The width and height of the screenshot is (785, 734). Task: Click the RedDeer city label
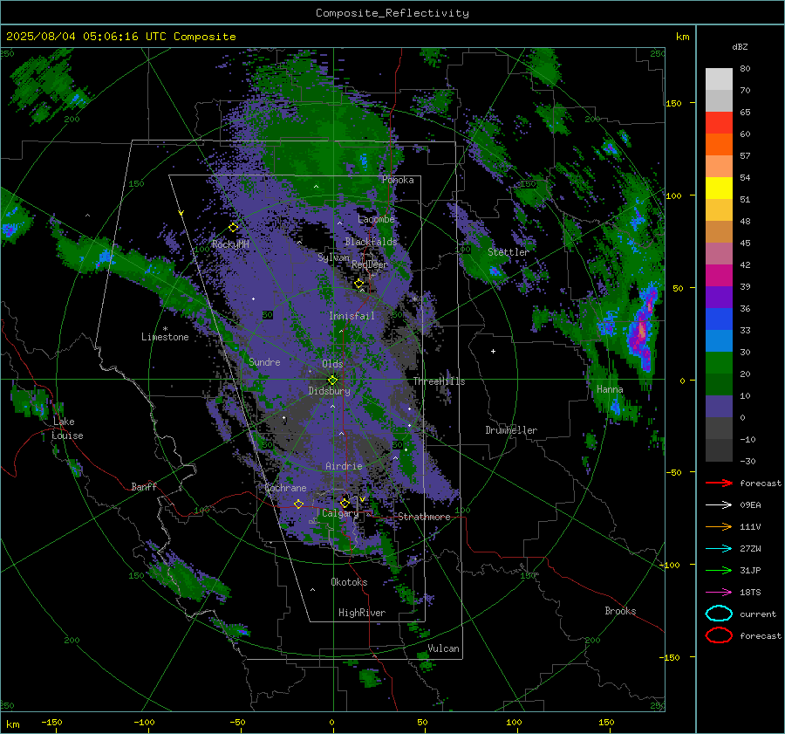pyautogui.click(x=370, y=264)
